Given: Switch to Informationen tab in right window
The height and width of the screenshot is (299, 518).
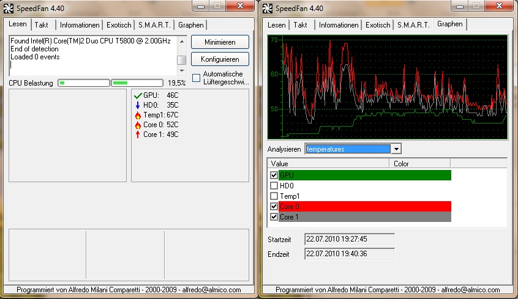Looking at the screenshot, I should coord(339,25).
